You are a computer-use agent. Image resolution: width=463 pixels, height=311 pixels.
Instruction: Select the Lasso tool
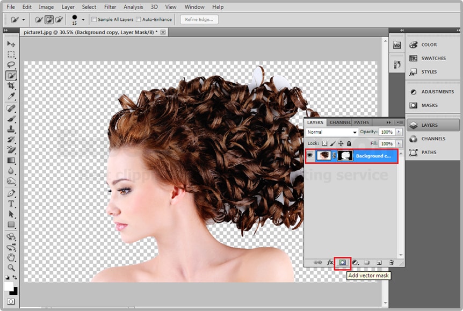pyautogui.click(x=11, y=65)
